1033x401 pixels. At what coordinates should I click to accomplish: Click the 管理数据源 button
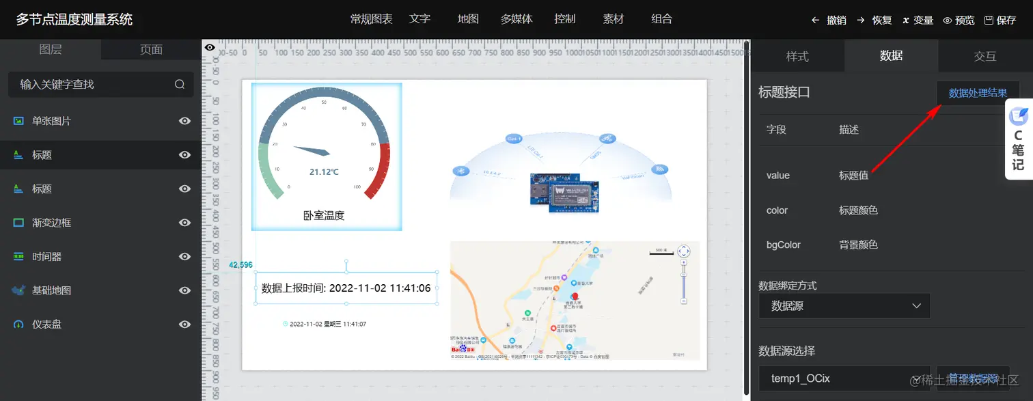point(973,378)
